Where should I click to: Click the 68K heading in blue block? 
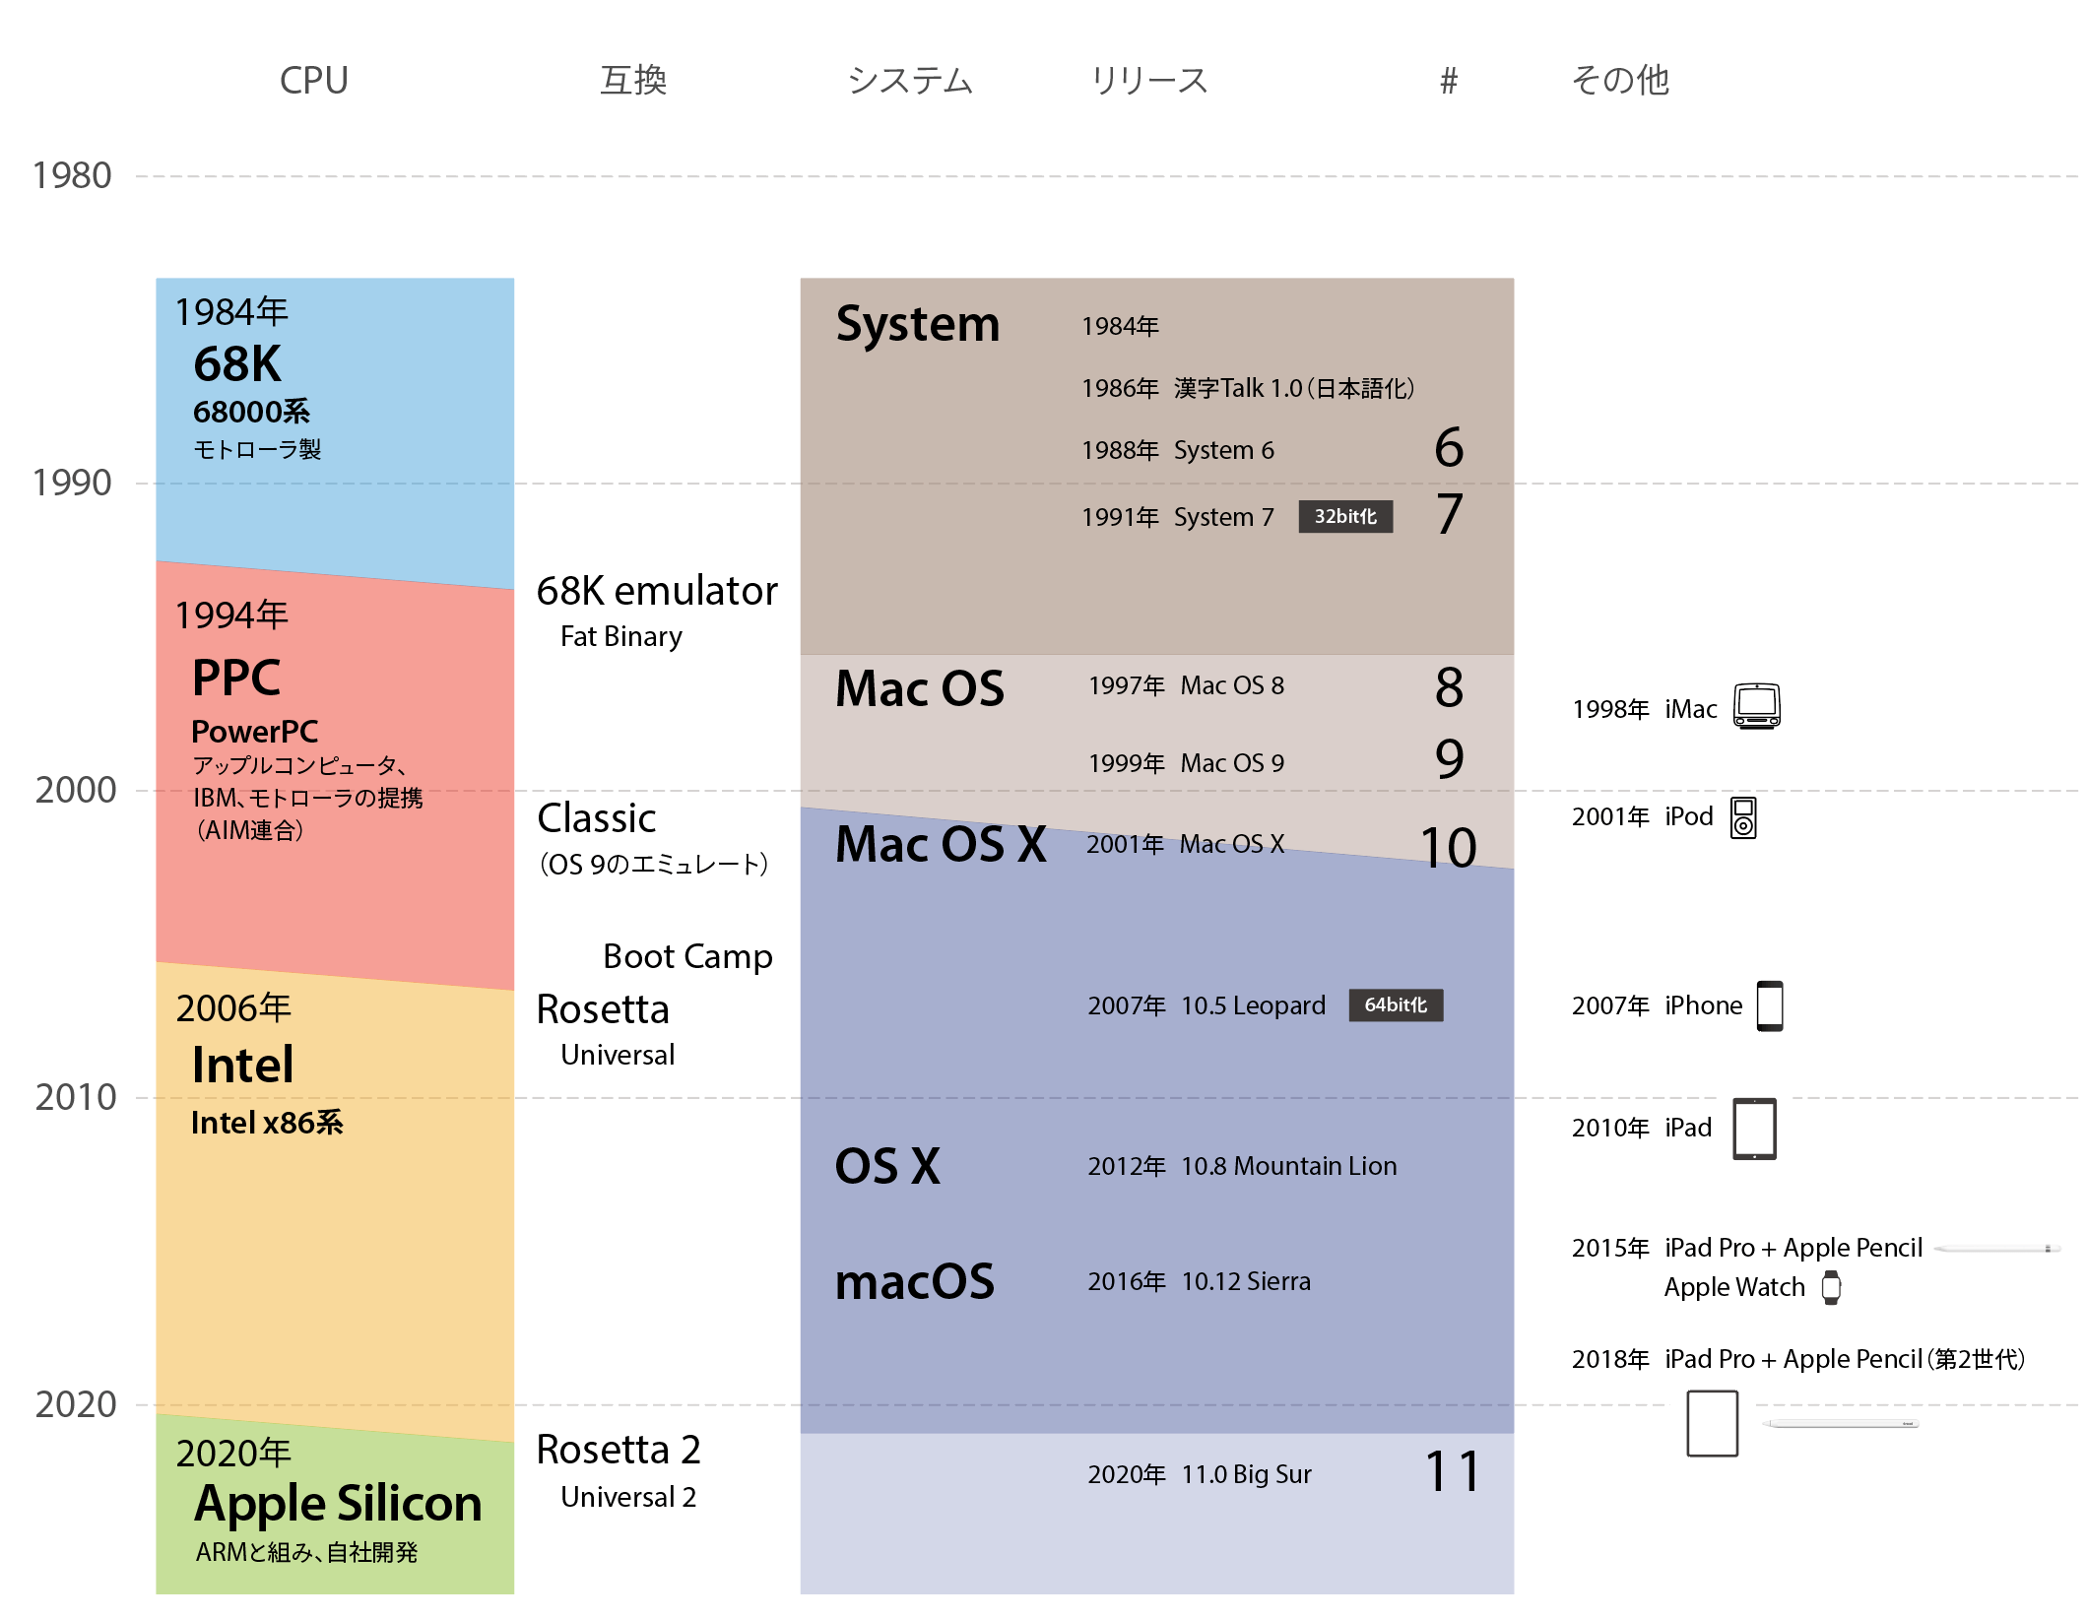click(x=237, y=364)
